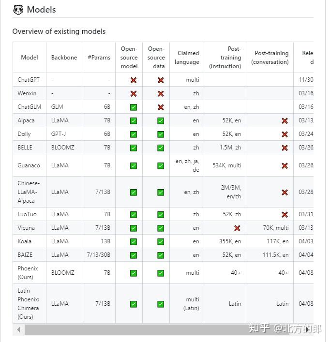Click green check for Phoenix open-source data

click(x=161, y=273)
